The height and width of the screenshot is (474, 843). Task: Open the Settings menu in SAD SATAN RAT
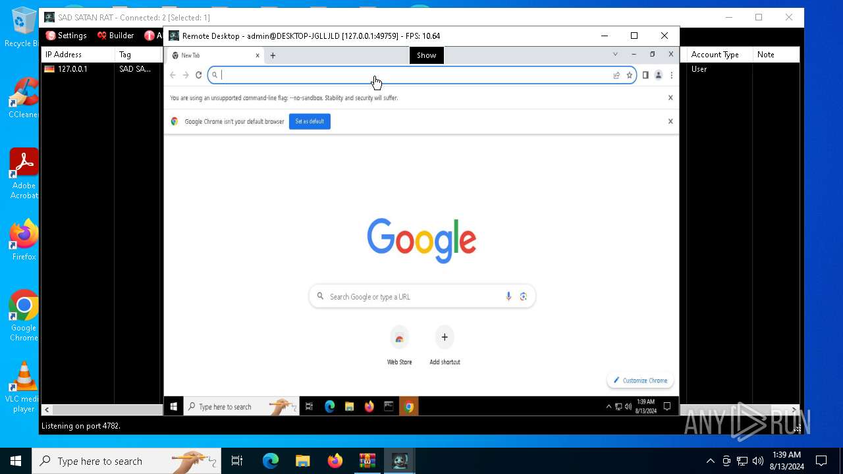66,36
